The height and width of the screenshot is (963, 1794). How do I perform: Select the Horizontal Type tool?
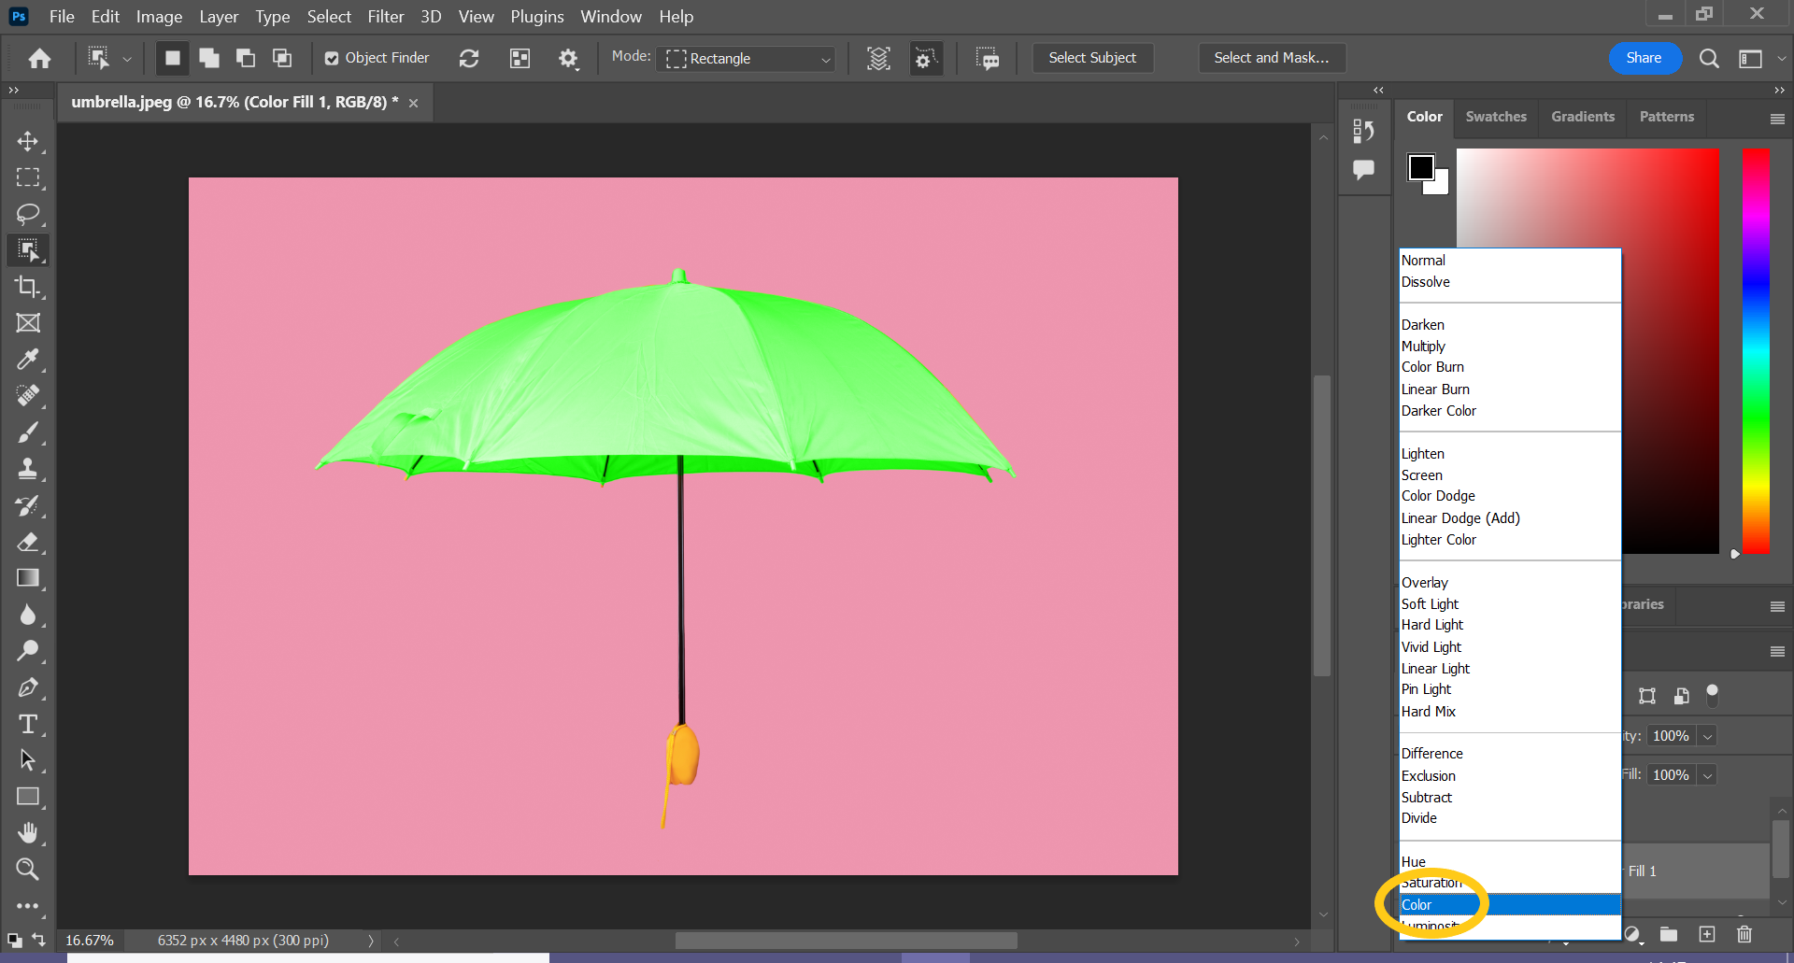28,724
